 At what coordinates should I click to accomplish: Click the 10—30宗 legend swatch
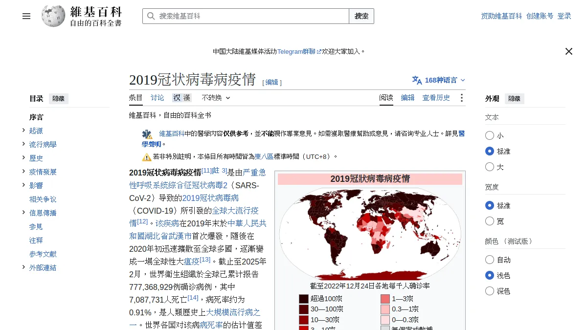pyautogui.click(x=304, y=320)
